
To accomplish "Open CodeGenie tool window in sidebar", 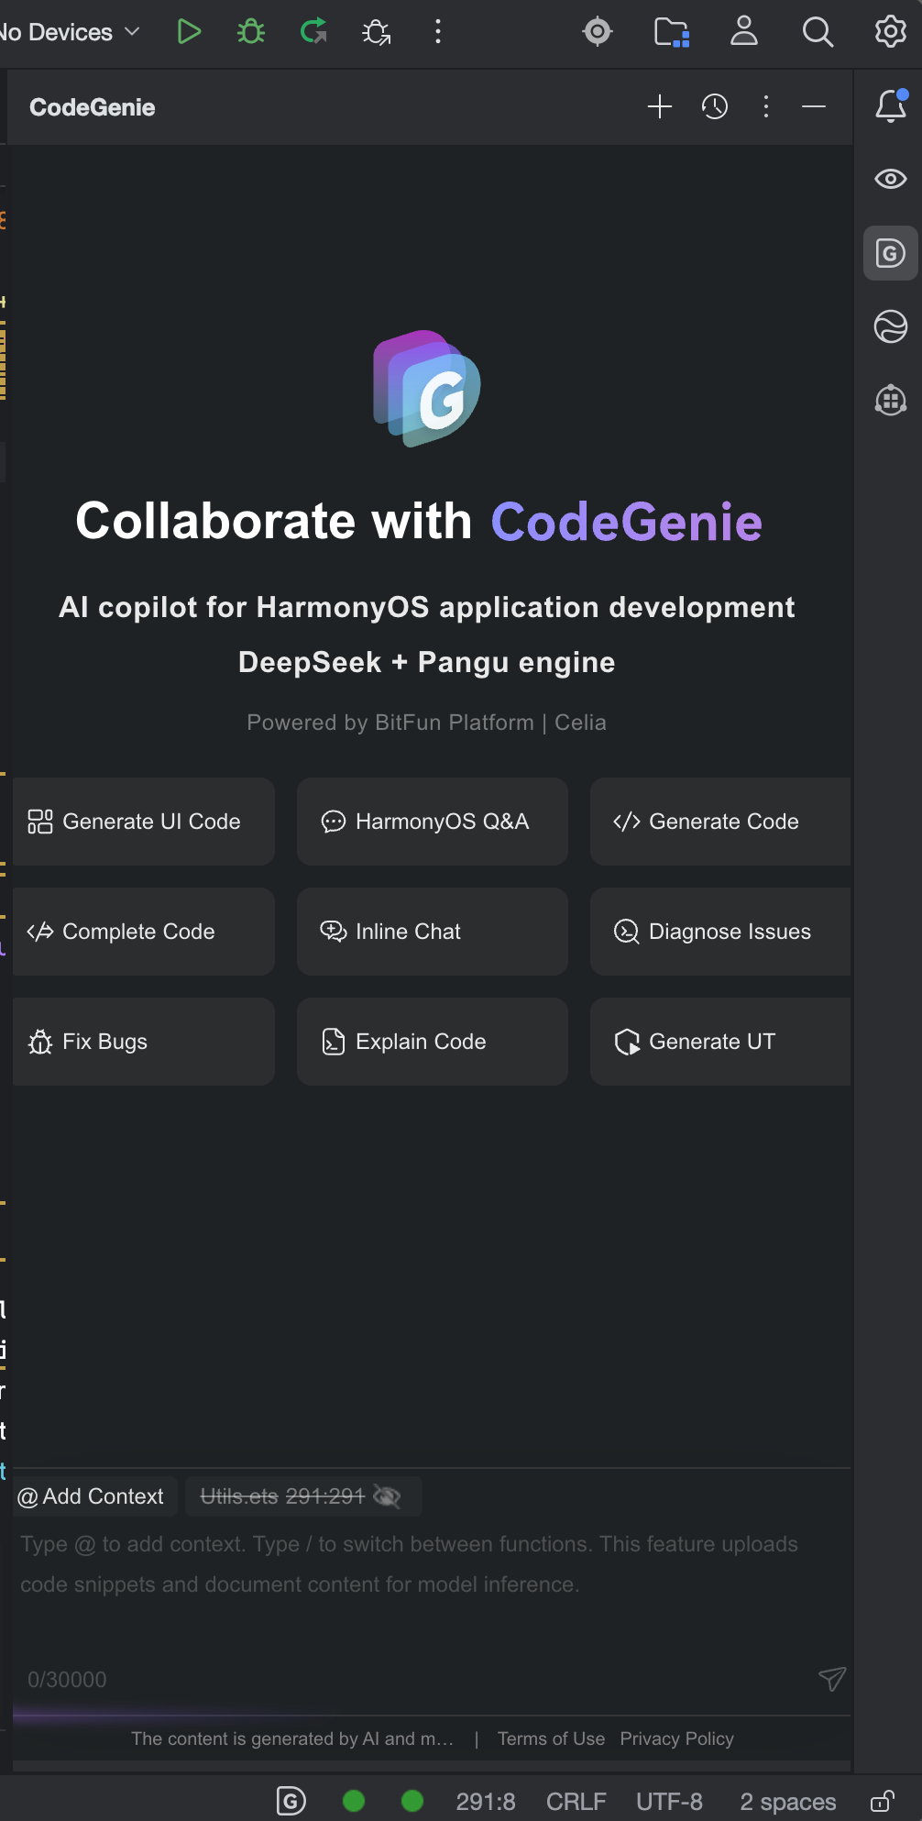I will click(890, 253).
